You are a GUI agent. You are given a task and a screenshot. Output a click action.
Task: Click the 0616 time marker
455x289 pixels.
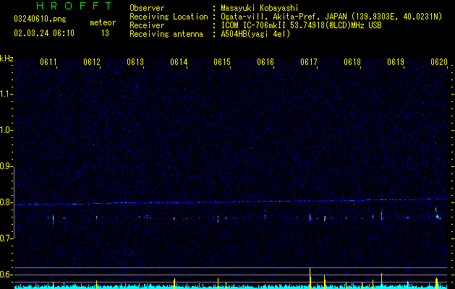coord(265,62)
